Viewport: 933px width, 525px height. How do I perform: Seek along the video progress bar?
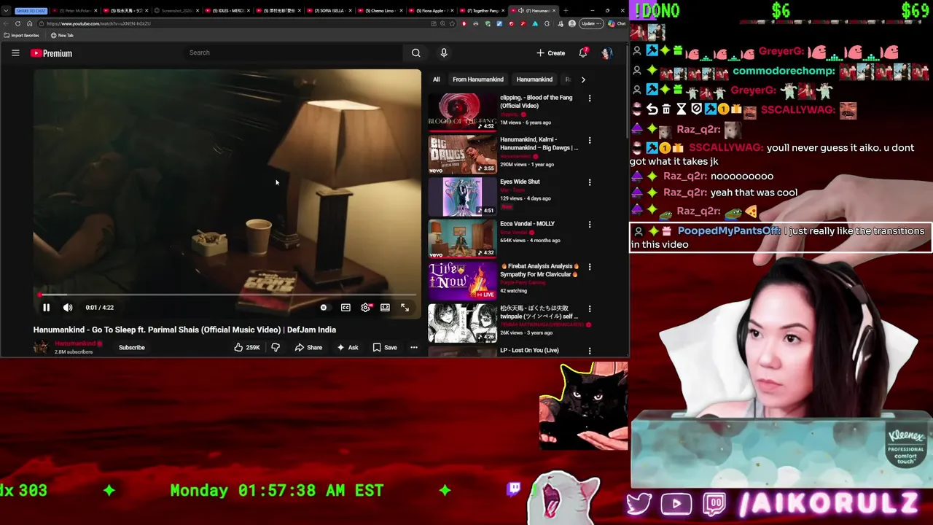[x=227, y=295]
